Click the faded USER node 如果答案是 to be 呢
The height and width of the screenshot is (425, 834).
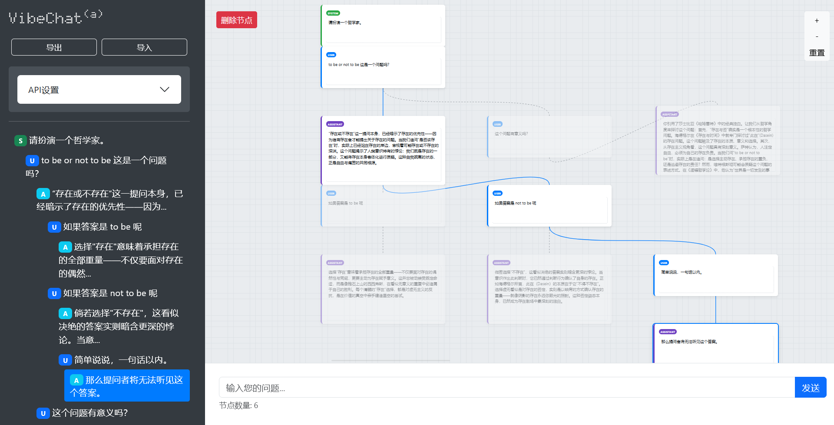point(383,206)
